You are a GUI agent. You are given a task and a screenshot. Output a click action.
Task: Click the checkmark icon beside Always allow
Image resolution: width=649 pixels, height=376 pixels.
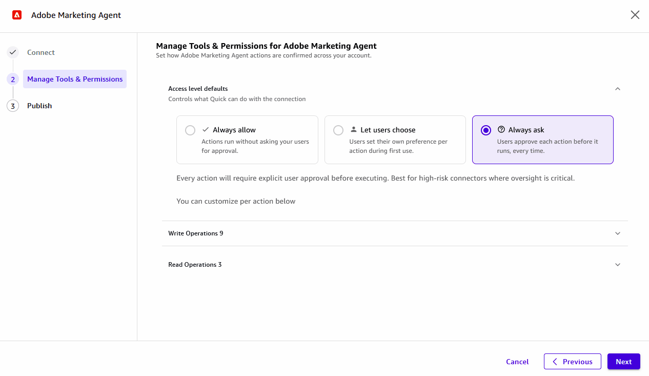pos(206,130)
